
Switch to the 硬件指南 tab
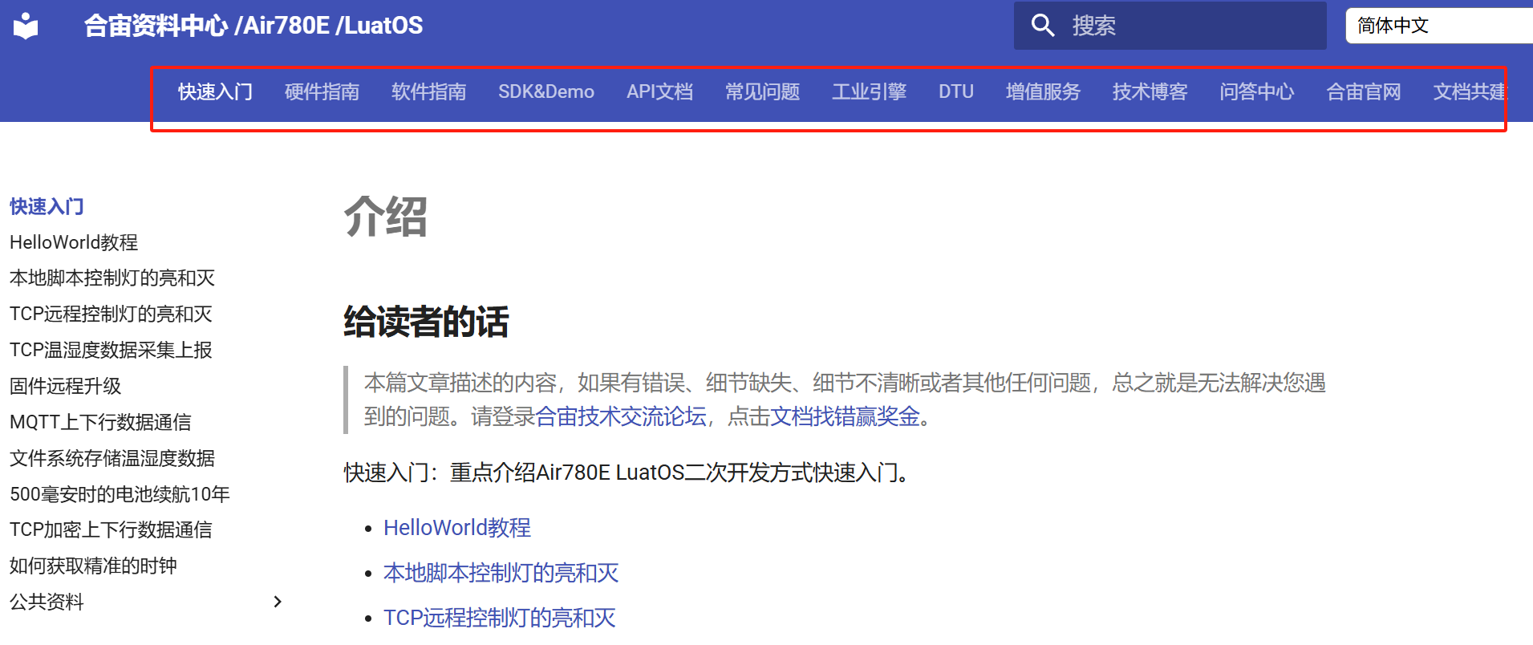pyautogui.click(x=322, y=92)
